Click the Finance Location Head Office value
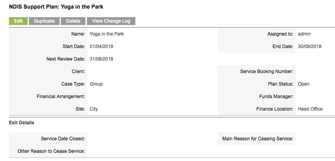The height and width of the screenshot is (161, 335). [310, 109]
